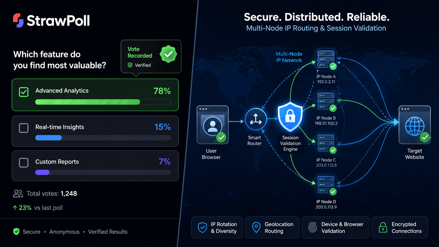Click the small Verified shield icon
The image size is (439, 247).
pos(130,65)
